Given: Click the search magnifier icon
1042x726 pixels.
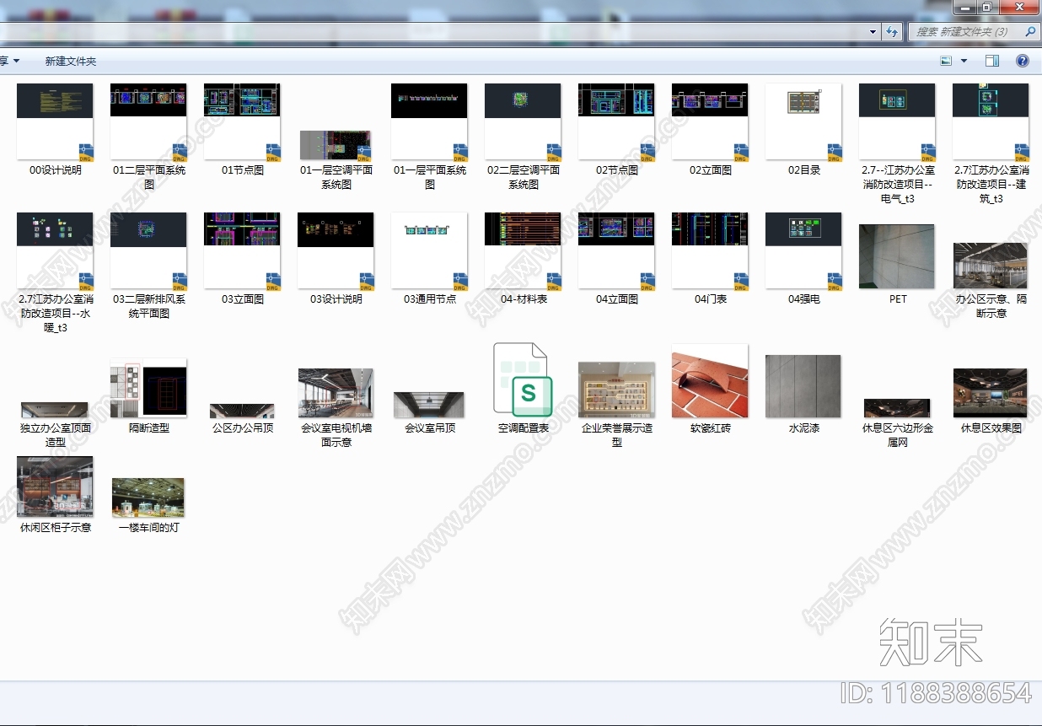Looking at the screenshot, I should (x=1029, y=32).
